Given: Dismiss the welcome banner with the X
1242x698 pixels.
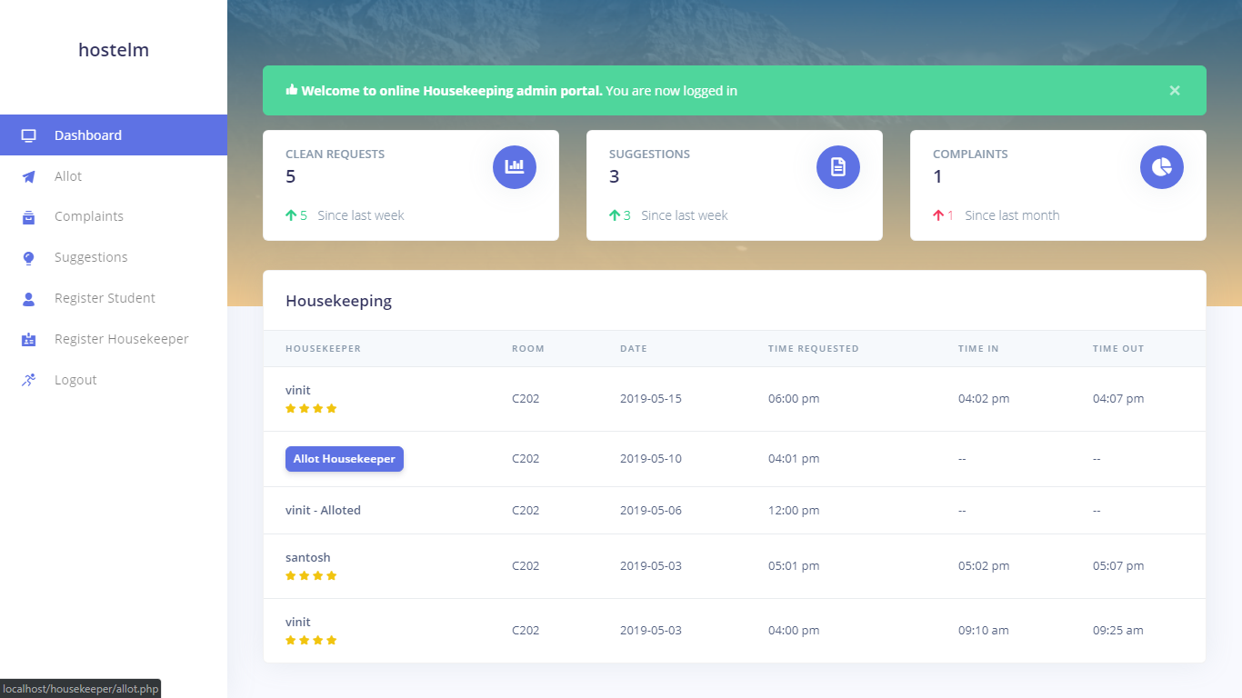Looking at the screenshot, I should click(x=1174, y=90).
